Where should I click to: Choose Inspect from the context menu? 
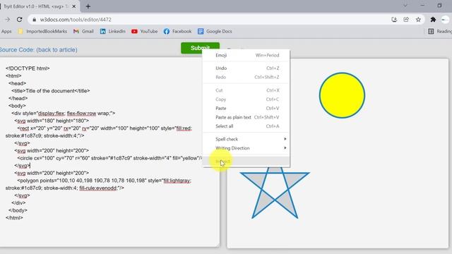(x=246, y=162)
